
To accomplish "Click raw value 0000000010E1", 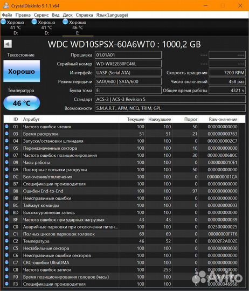I will point(223,163).
